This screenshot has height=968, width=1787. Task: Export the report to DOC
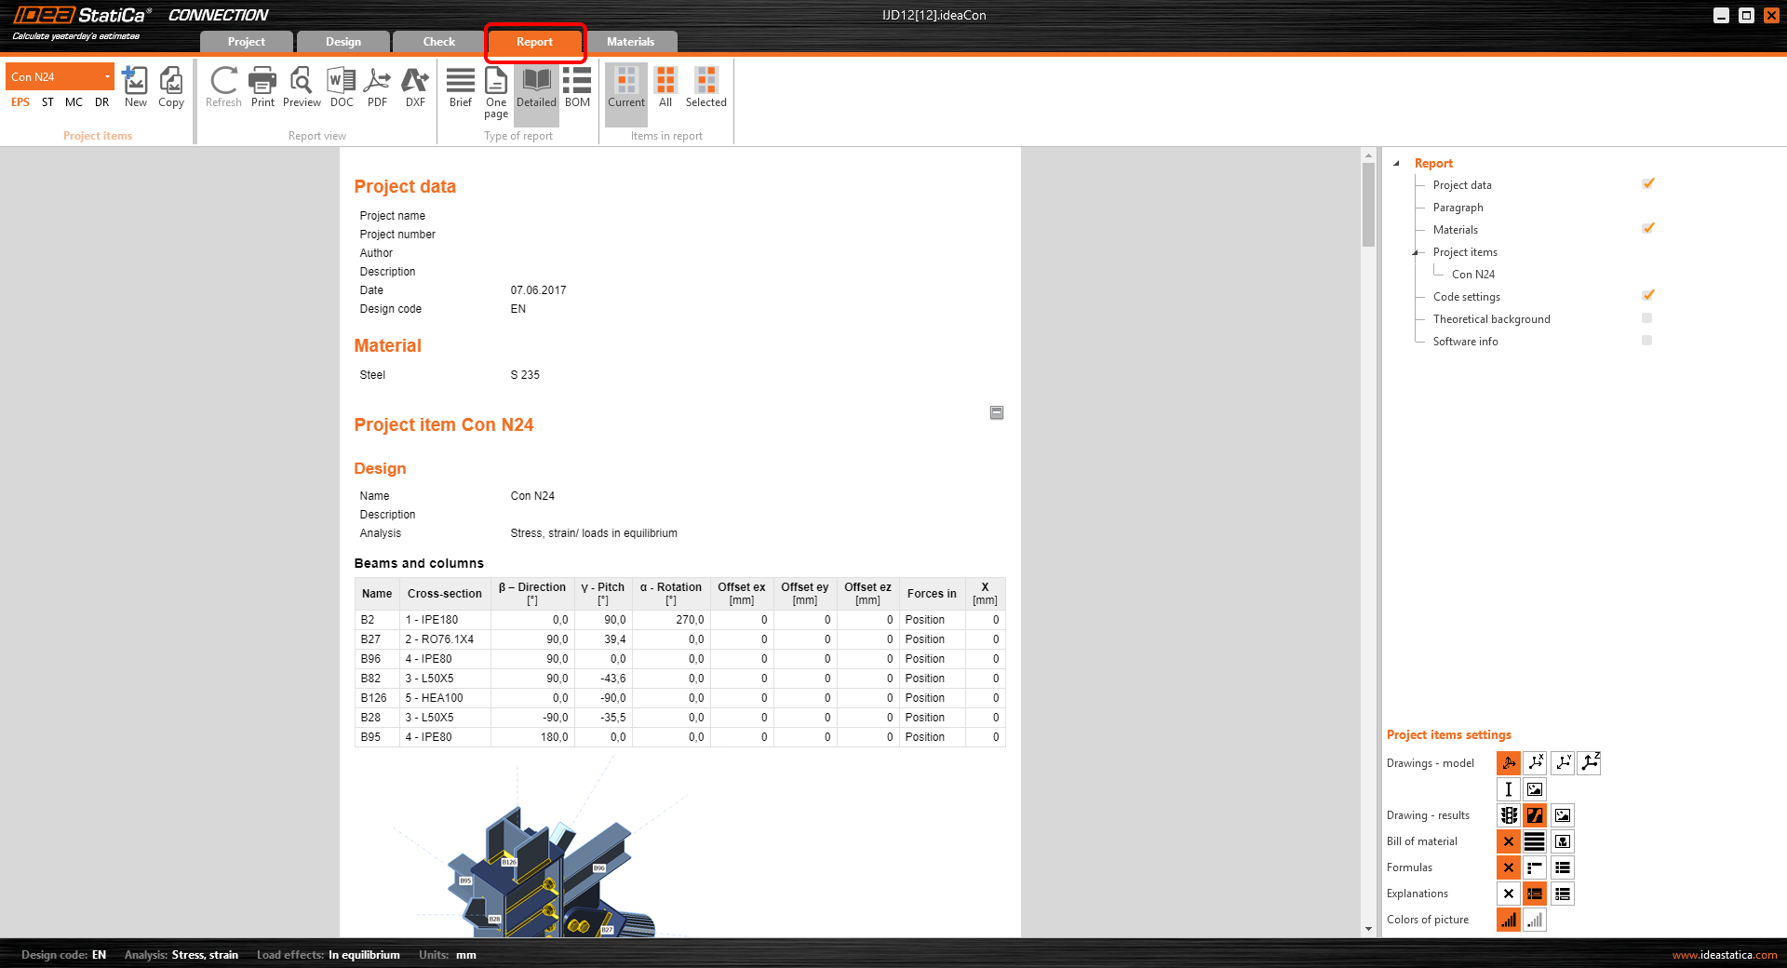(342, 87)
